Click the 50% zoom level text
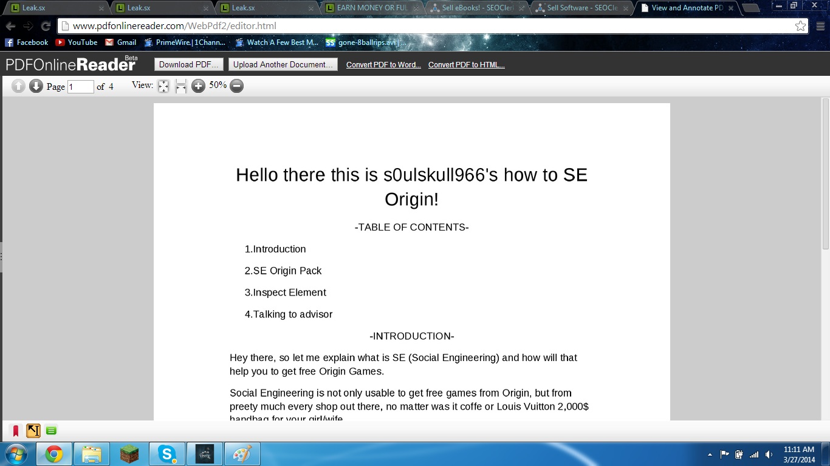Screen dimensions: 830x466 coord(218,86)
